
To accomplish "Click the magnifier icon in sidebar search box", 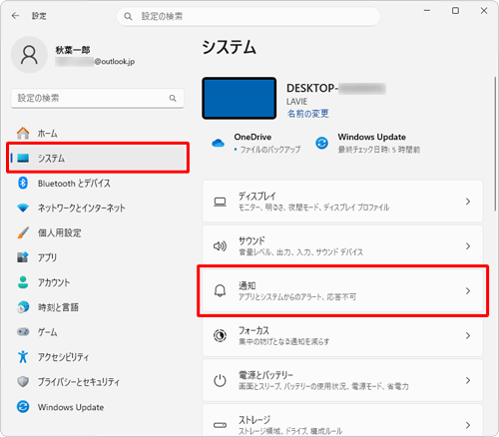I will coord(173,98).
